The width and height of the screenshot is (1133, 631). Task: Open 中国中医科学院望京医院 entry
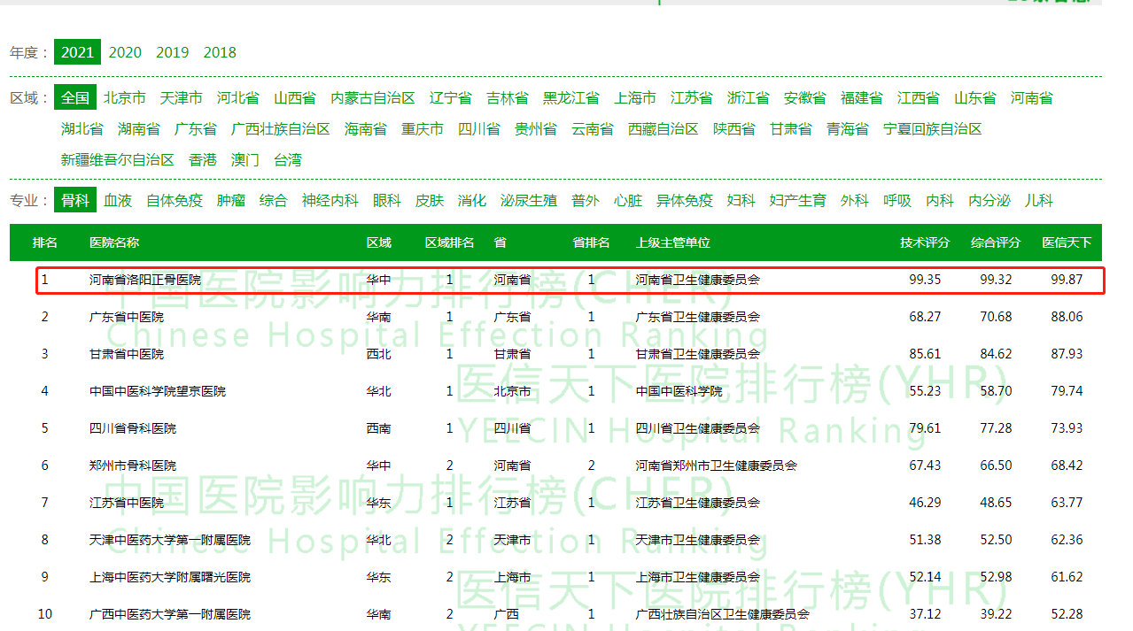point(158,391)
